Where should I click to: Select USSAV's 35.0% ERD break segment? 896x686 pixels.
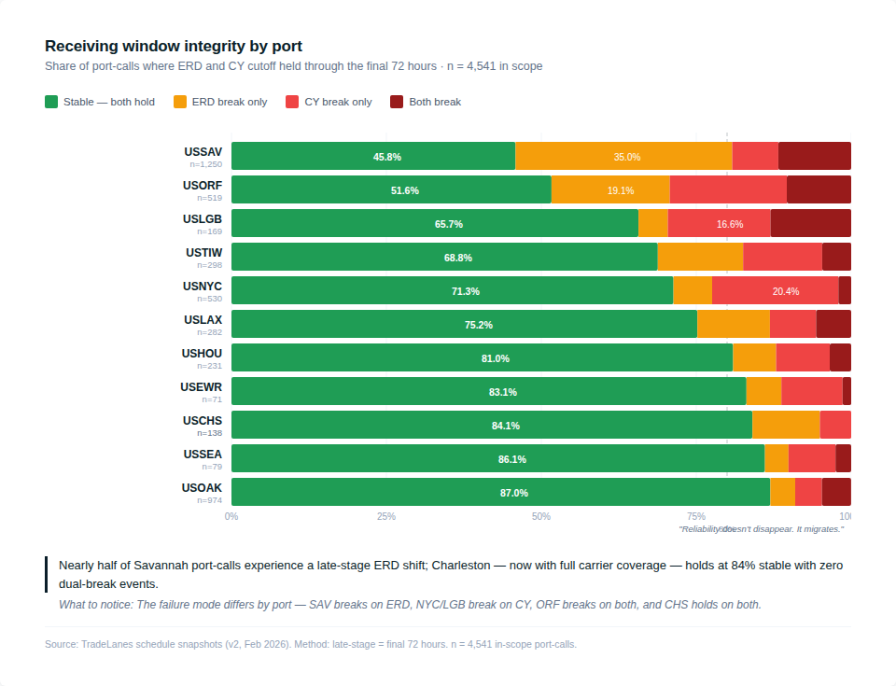623,157
